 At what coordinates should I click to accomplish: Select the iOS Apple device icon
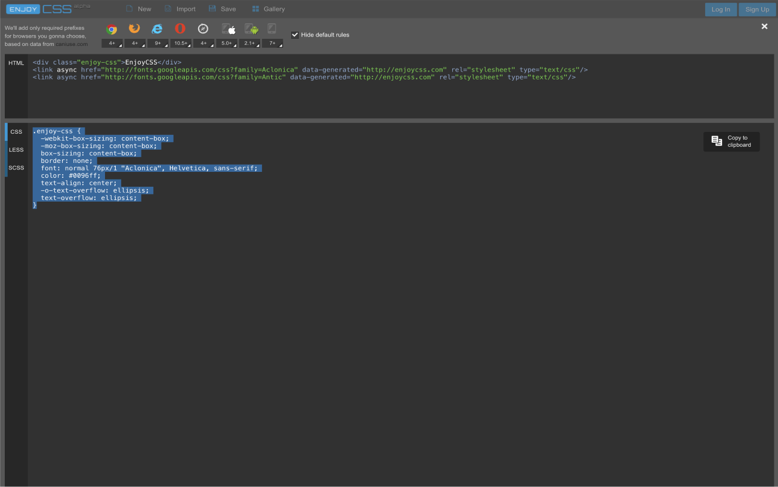pyautogui.click(x=229, y=29)
